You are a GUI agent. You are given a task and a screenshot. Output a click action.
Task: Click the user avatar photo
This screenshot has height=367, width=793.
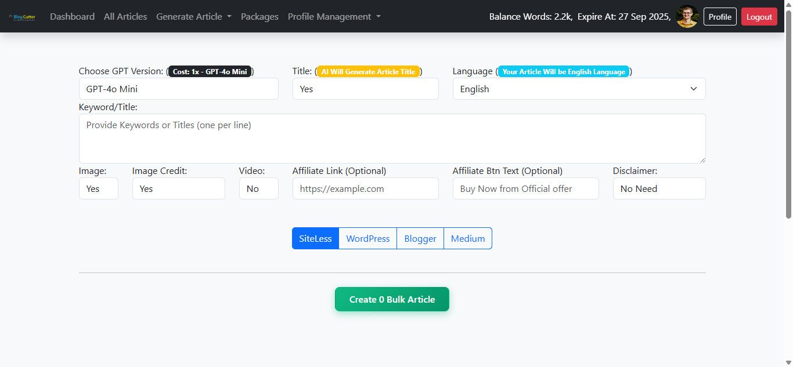[x=687, y=17]
